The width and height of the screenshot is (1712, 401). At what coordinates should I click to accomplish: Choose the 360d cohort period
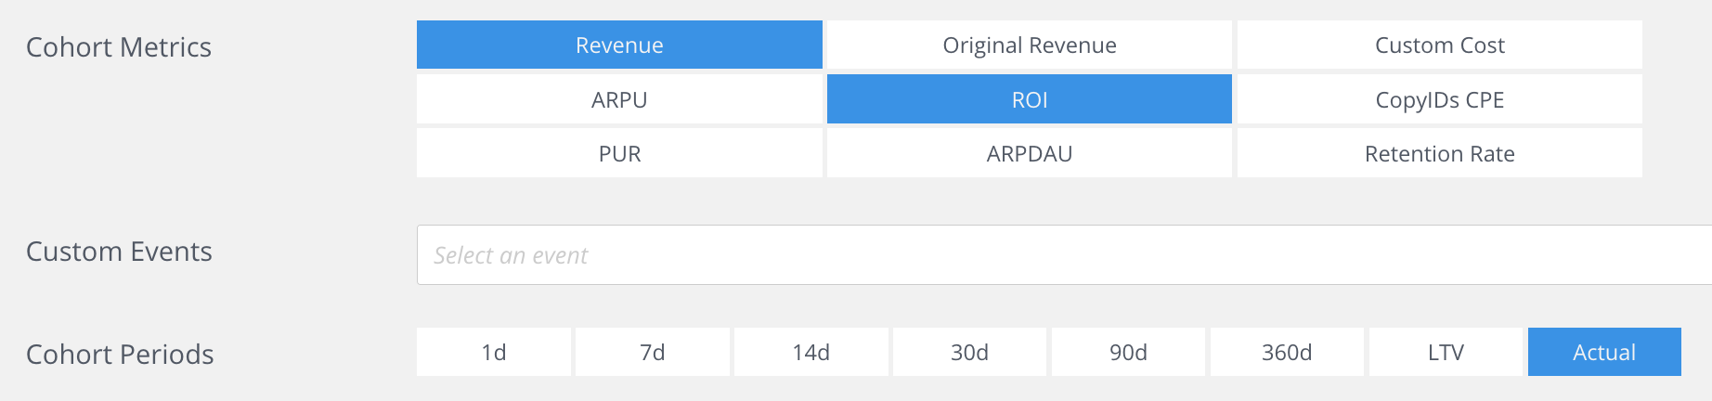click(x=1287, y=352)
